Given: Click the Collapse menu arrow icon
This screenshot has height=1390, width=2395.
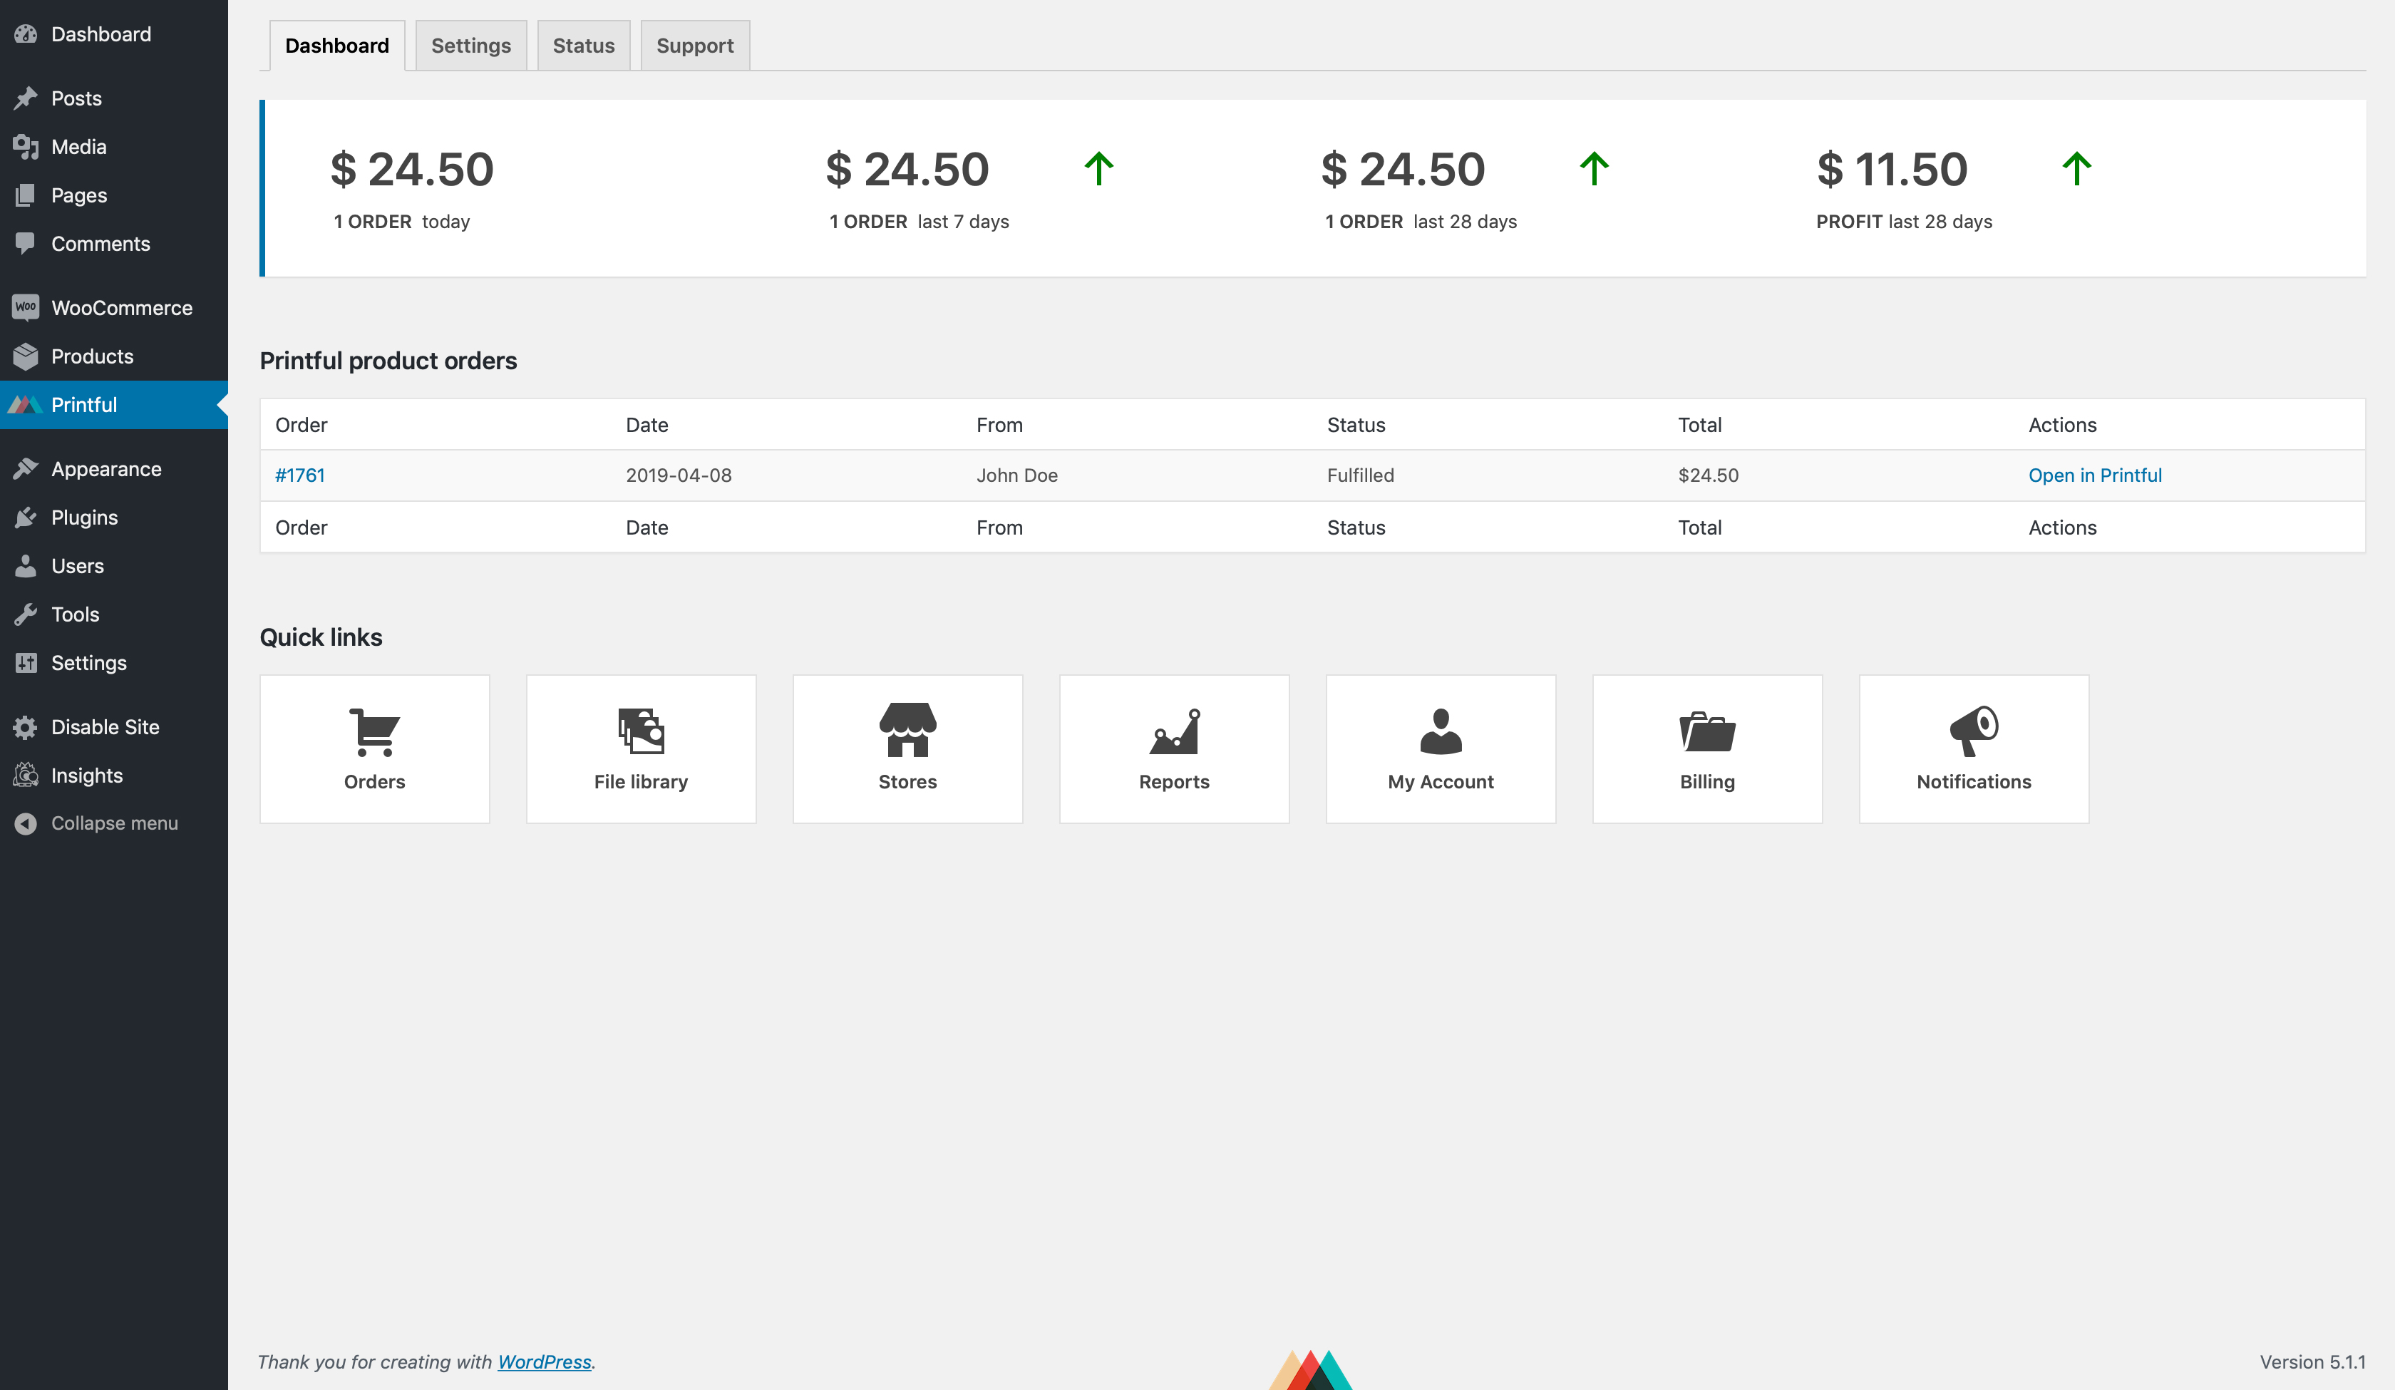Looking at the screenshot, I should click(x=26, y=823).
